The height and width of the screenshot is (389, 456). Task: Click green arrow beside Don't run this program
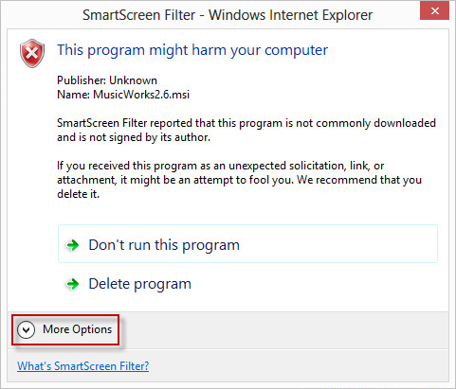tap(73, 245)
